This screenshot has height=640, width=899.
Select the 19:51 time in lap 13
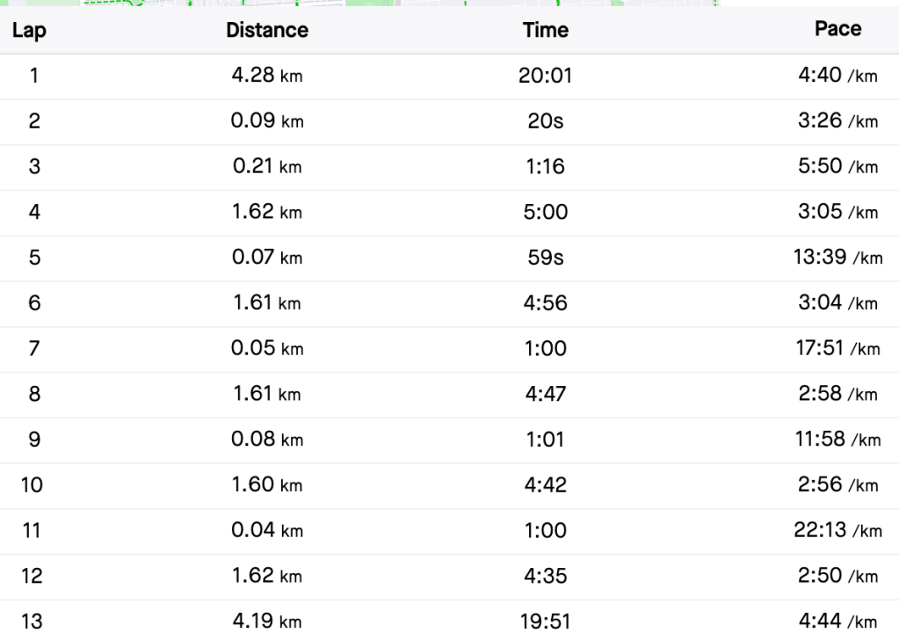tap(545, 622)
